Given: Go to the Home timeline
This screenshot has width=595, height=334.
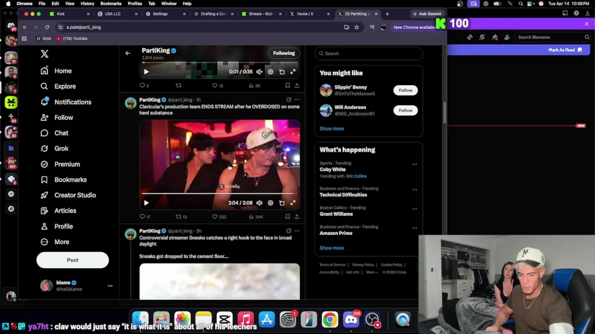Looking at the screenshot, I should 56,71.
